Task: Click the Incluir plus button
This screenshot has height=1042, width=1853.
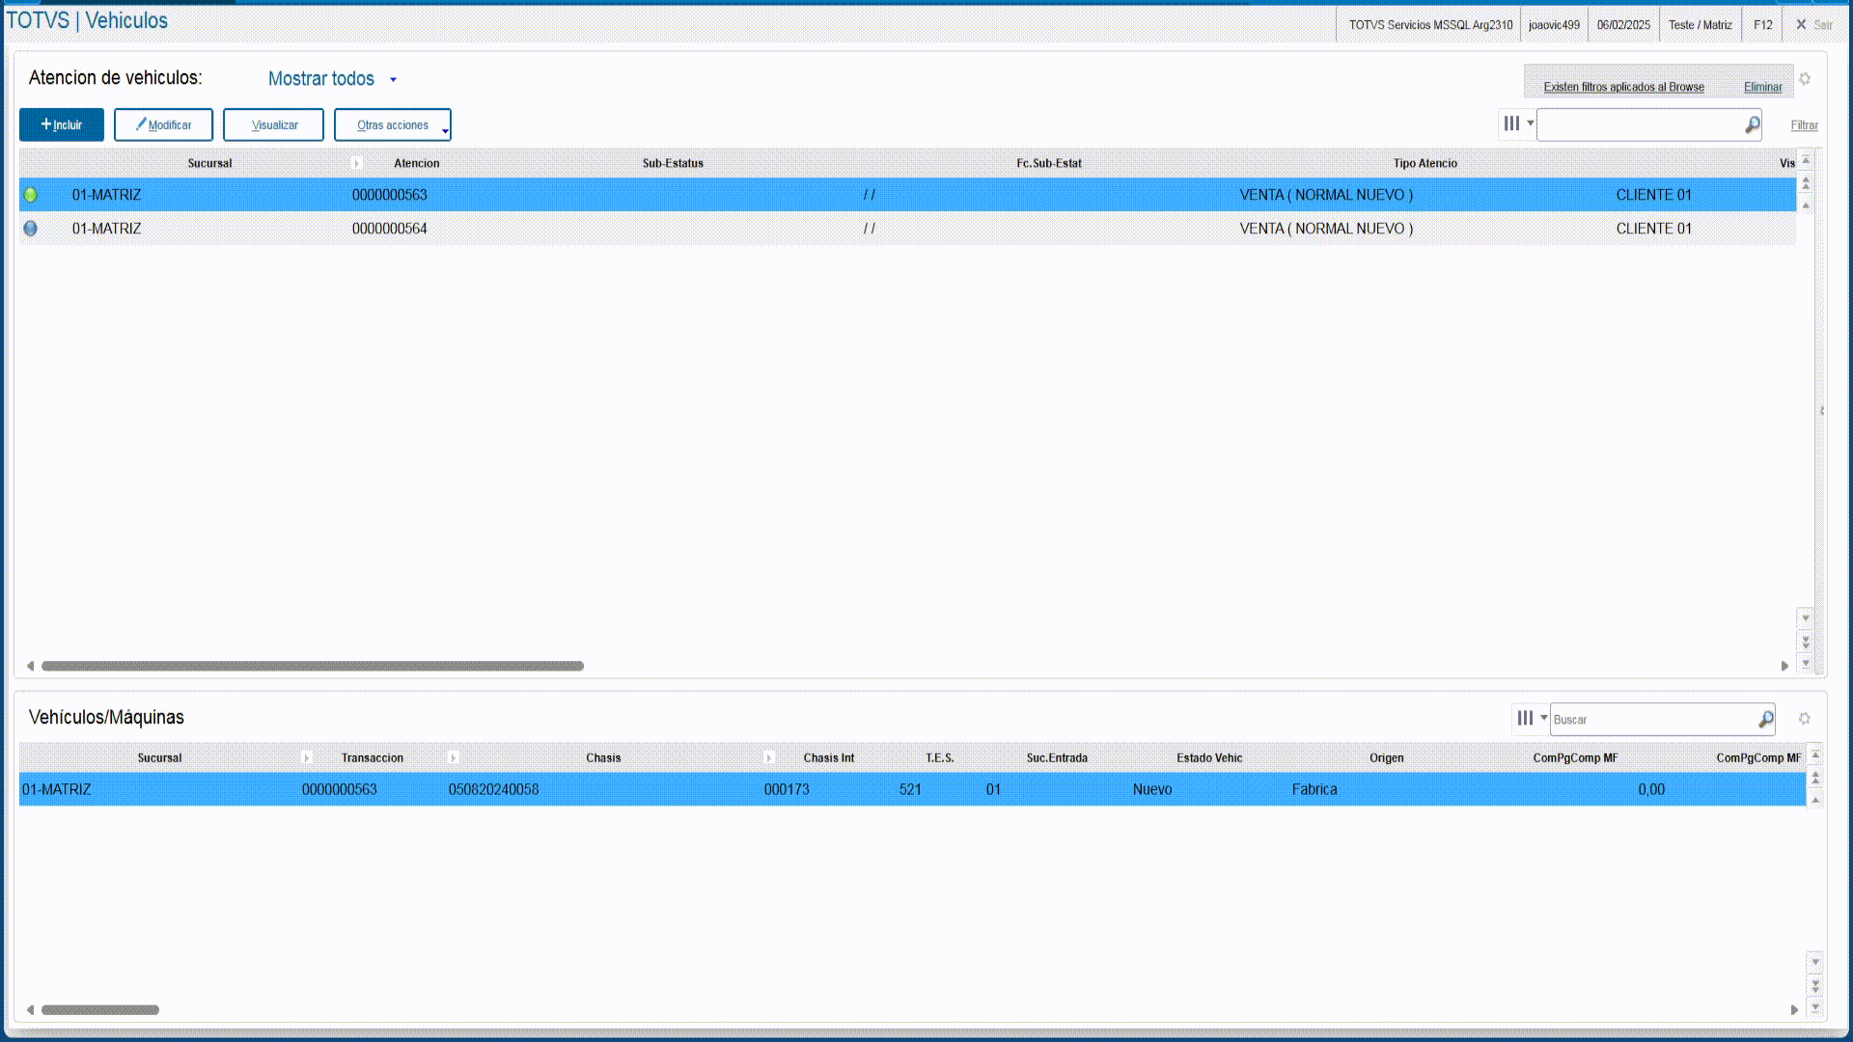Action: pos(62,124)
